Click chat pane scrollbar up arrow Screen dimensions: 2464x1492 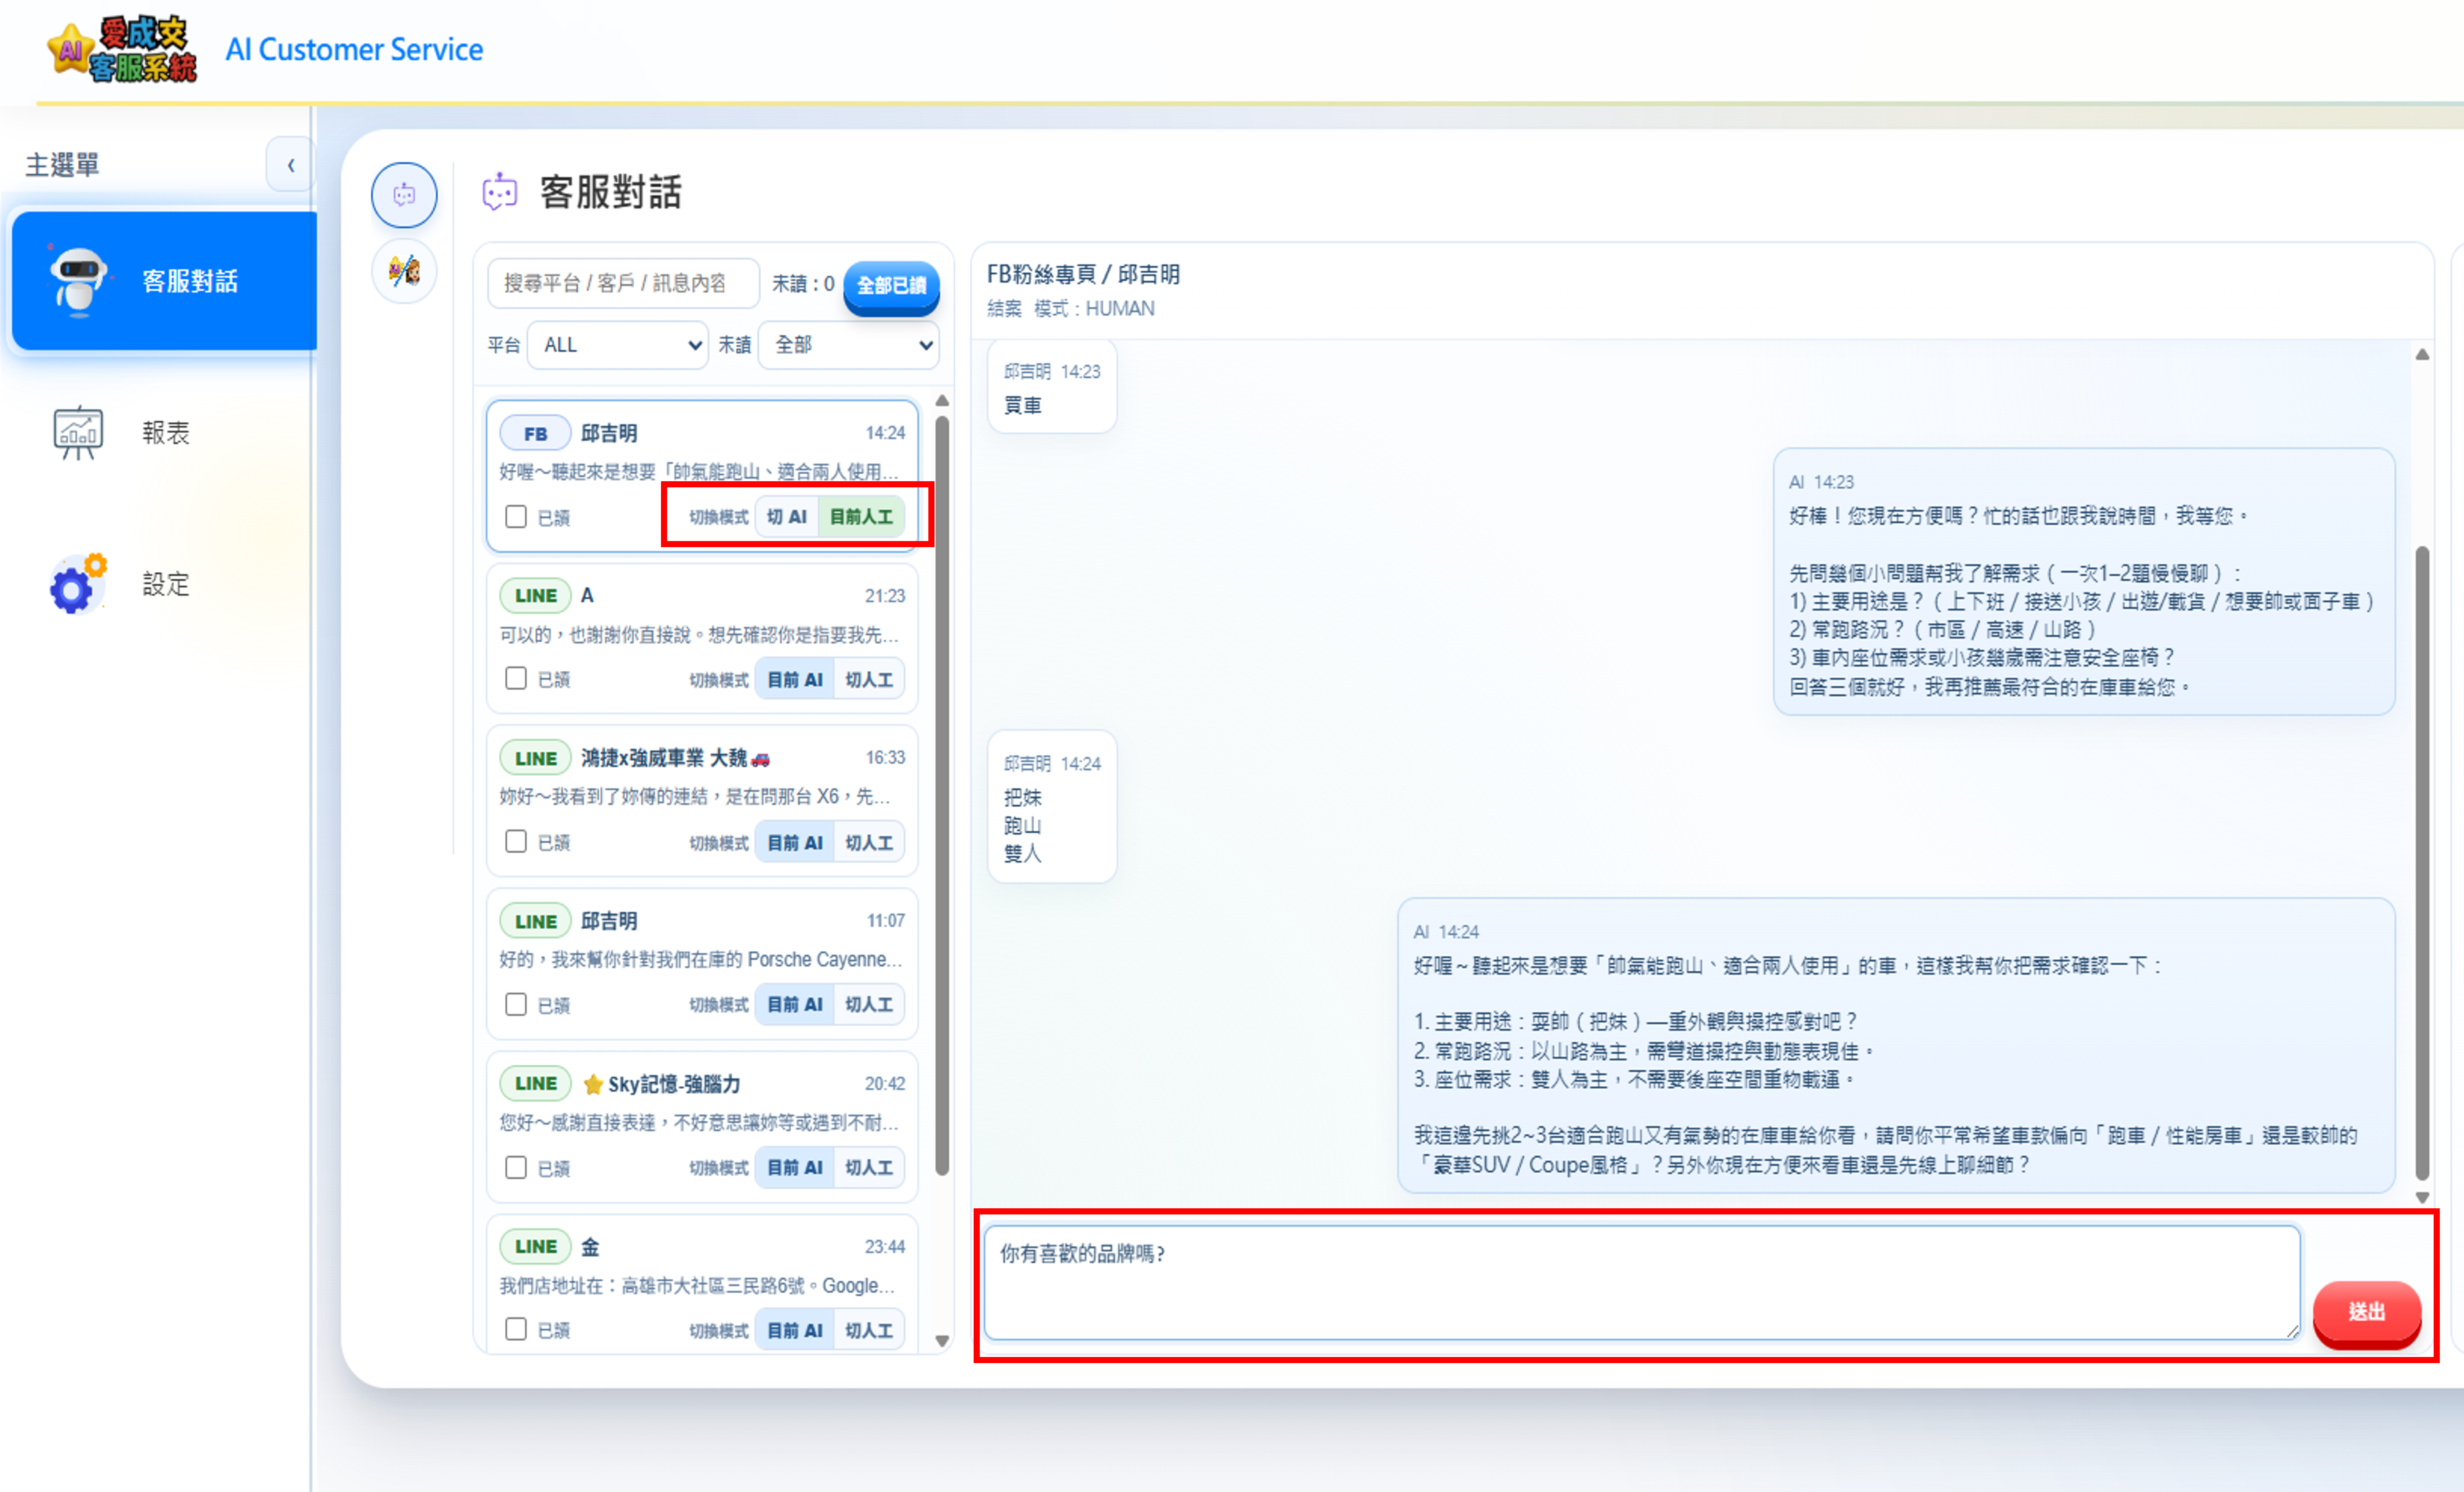coord(2422,355)
